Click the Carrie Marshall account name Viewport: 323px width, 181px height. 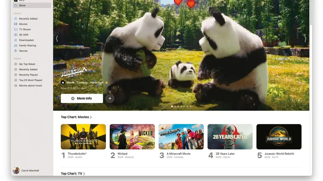click(30, 171)
